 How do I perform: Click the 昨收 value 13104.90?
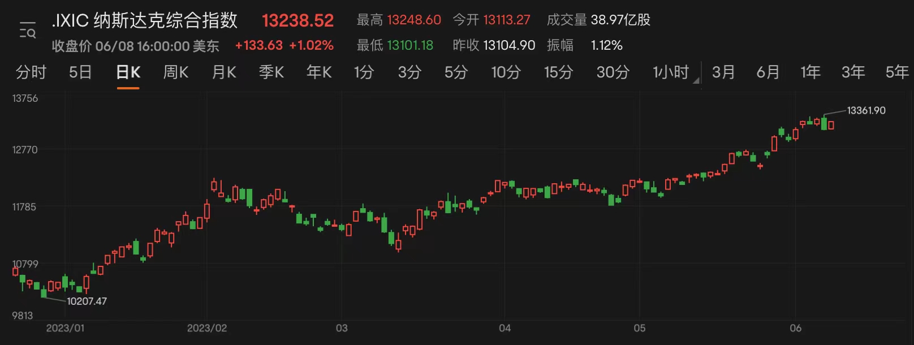coord(509,45)
